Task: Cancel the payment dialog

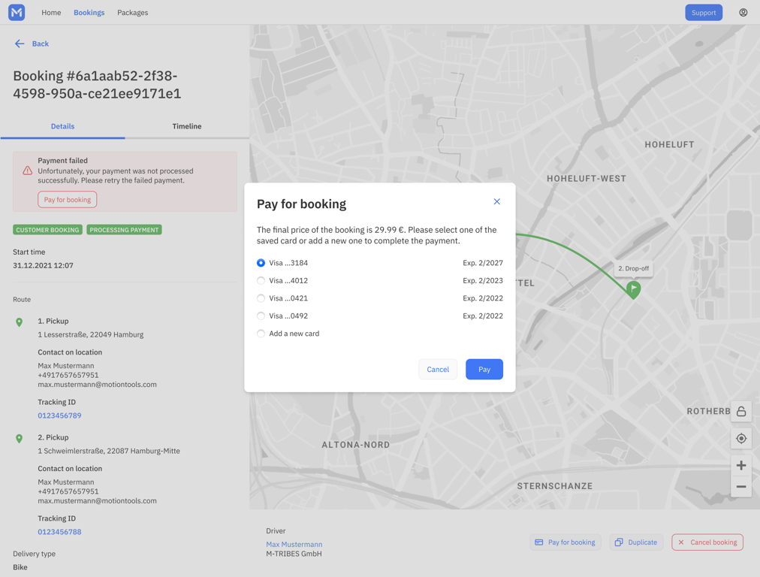Action: [x=438, y=370]
